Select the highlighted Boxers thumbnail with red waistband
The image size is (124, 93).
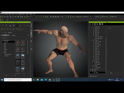pyautogui.click(x=18, y=62)
